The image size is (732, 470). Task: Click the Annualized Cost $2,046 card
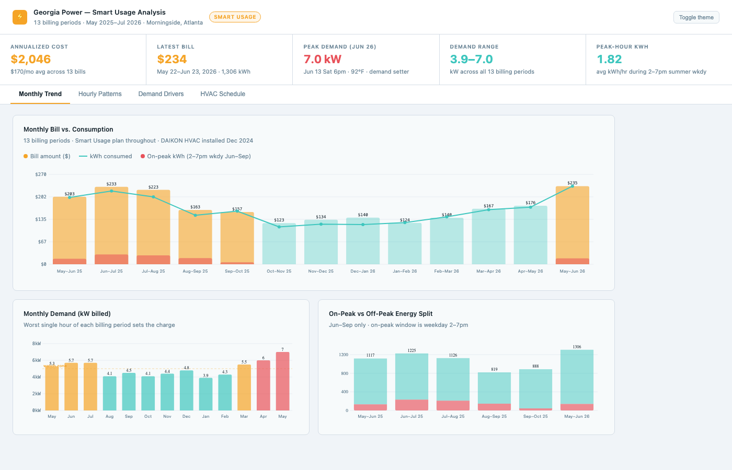73,60
